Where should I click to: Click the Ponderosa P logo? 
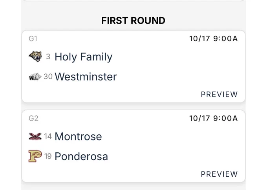click(x=35, y=156)
